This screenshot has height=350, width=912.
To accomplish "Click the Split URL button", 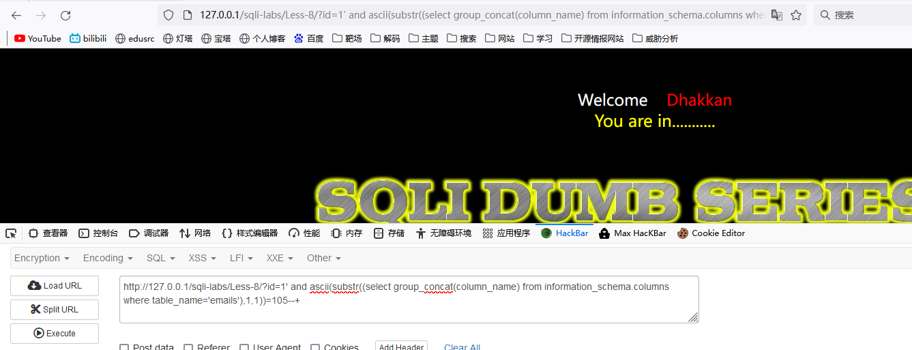I will (x=55, y=310).
